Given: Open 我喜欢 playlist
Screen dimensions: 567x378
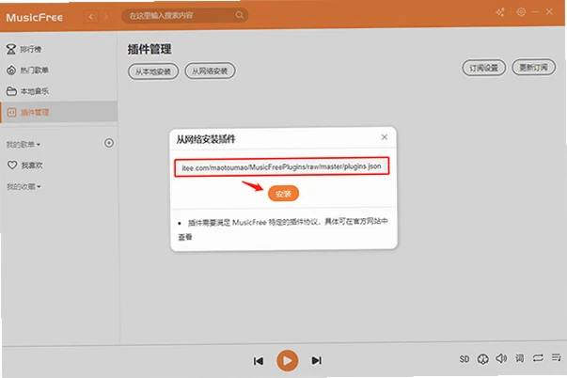Looking at the screenshot, I should [x=25, y=165].
